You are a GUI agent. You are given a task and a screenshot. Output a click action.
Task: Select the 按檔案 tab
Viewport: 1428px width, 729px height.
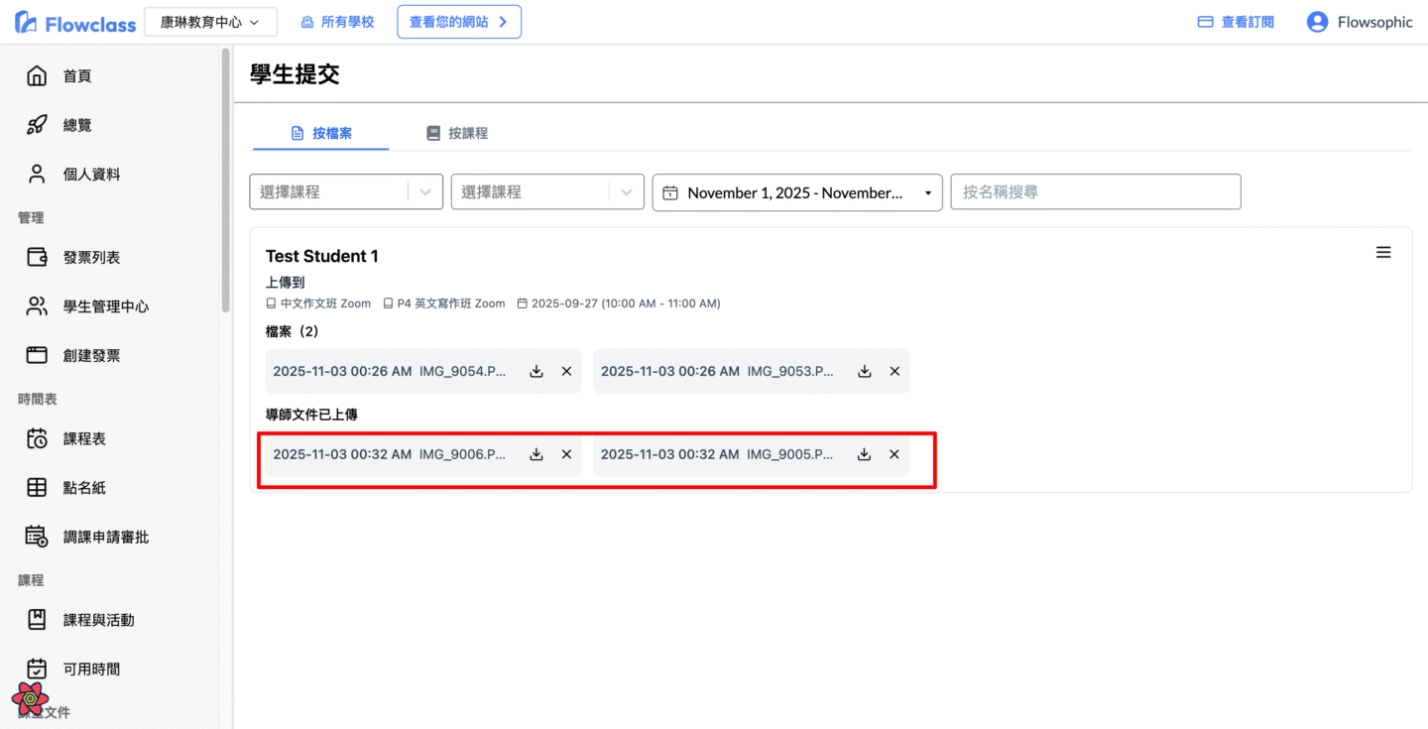(x=321, y=133)
